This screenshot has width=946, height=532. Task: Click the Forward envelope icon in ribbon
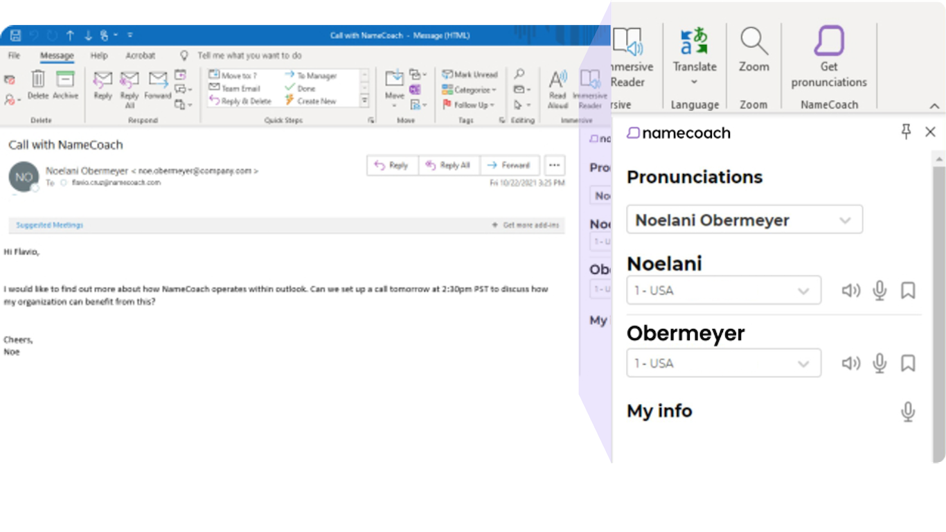pyautogui.click(x=158, y=79)
